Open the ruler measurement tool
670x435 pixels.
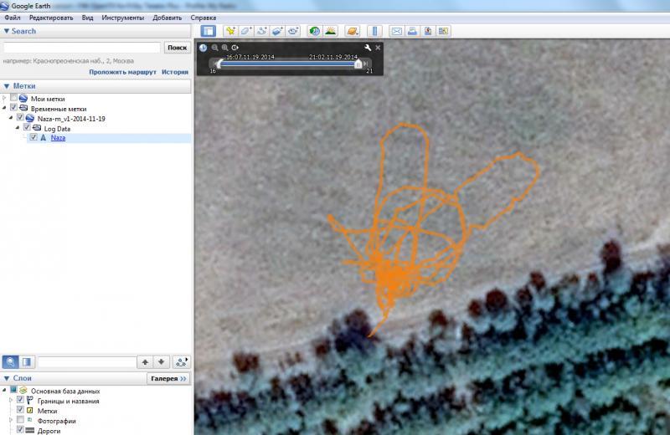(374, 31)
